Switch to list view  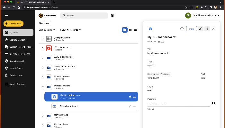(x=135, y=30)
